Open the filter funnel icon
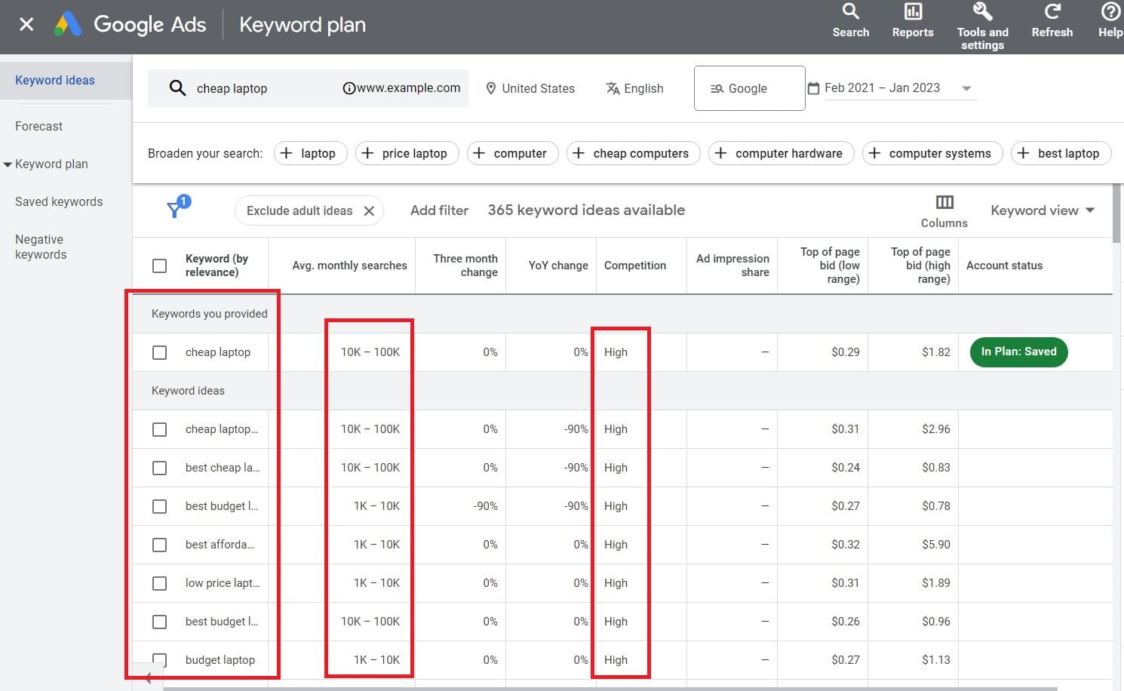This screenshot has width=1124, height=691. coord(176,208)
